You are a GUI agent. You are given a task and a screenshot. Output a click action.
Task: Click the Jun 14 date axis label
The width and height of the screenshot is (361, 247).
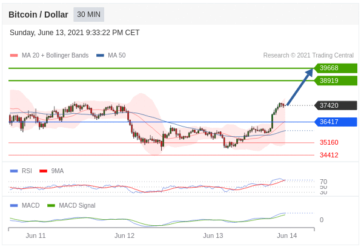pyautogui.click(x=287, y=235)
